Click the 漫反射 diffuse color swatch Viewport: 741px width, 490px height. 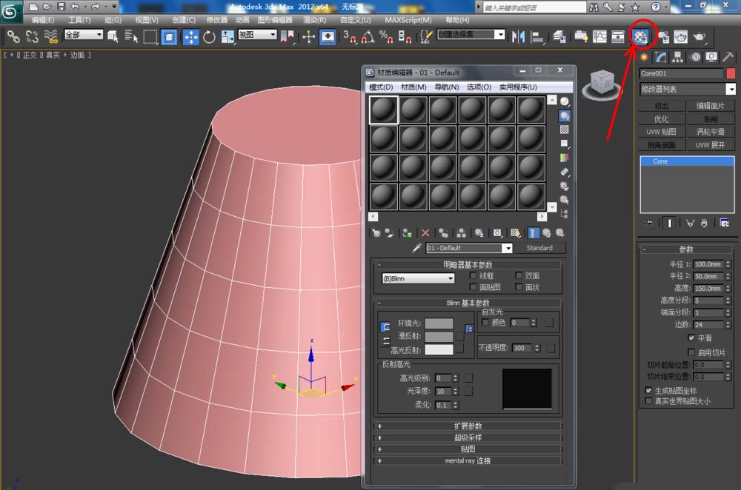pyautogui.click(x=439, y=337)
